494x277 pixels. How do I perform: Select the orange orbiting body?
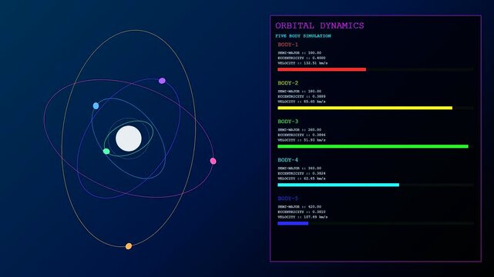(129, 246)
